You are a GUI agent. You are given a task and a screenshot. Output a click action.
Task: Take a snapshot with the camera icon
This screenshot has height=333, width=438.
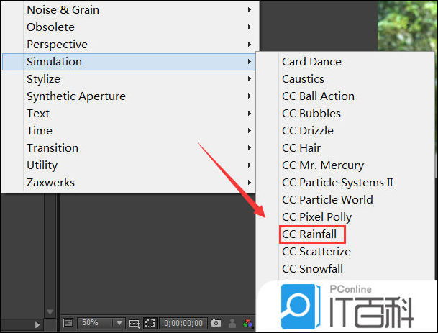[216, 323]
